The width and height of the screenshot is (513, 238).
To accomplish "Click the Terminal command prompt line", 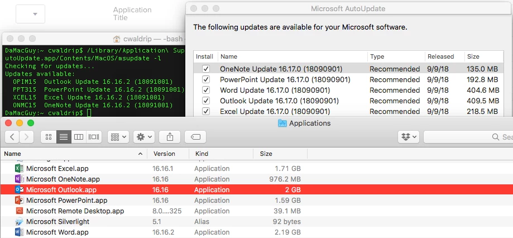I will [x=48, y=113].
